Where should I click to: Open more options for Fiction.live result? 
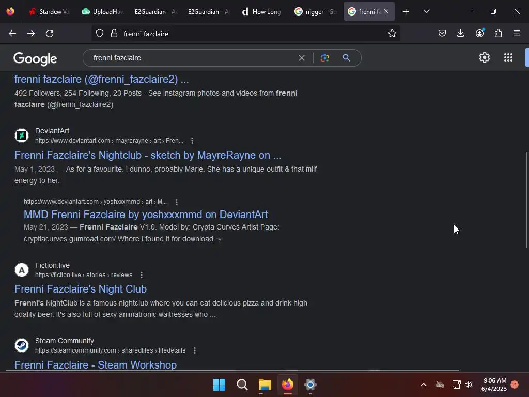tap(142, 275)
